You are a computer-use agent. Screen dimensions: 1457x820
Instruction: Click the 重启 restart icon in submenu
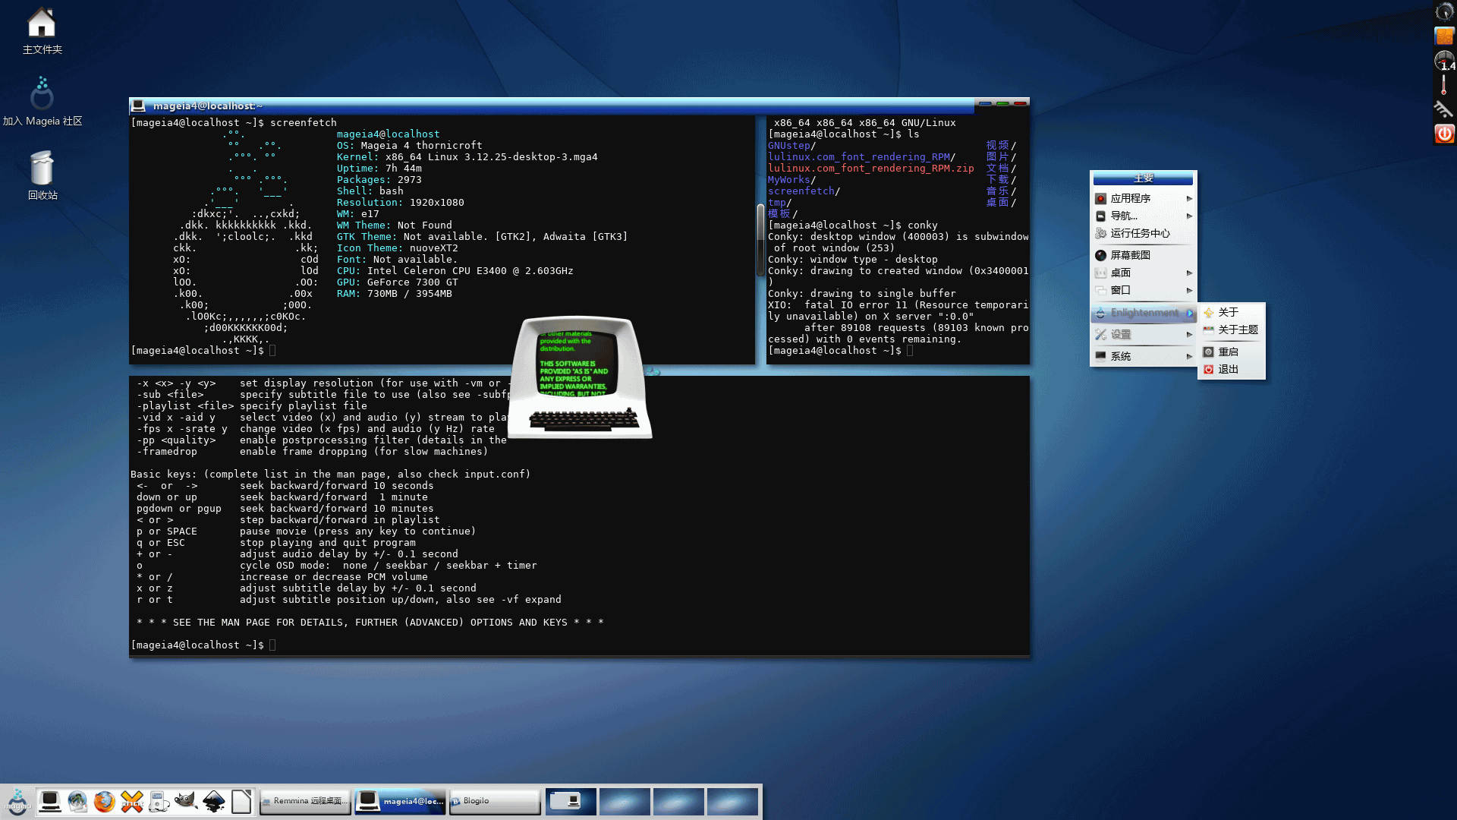click(1209, 352)
